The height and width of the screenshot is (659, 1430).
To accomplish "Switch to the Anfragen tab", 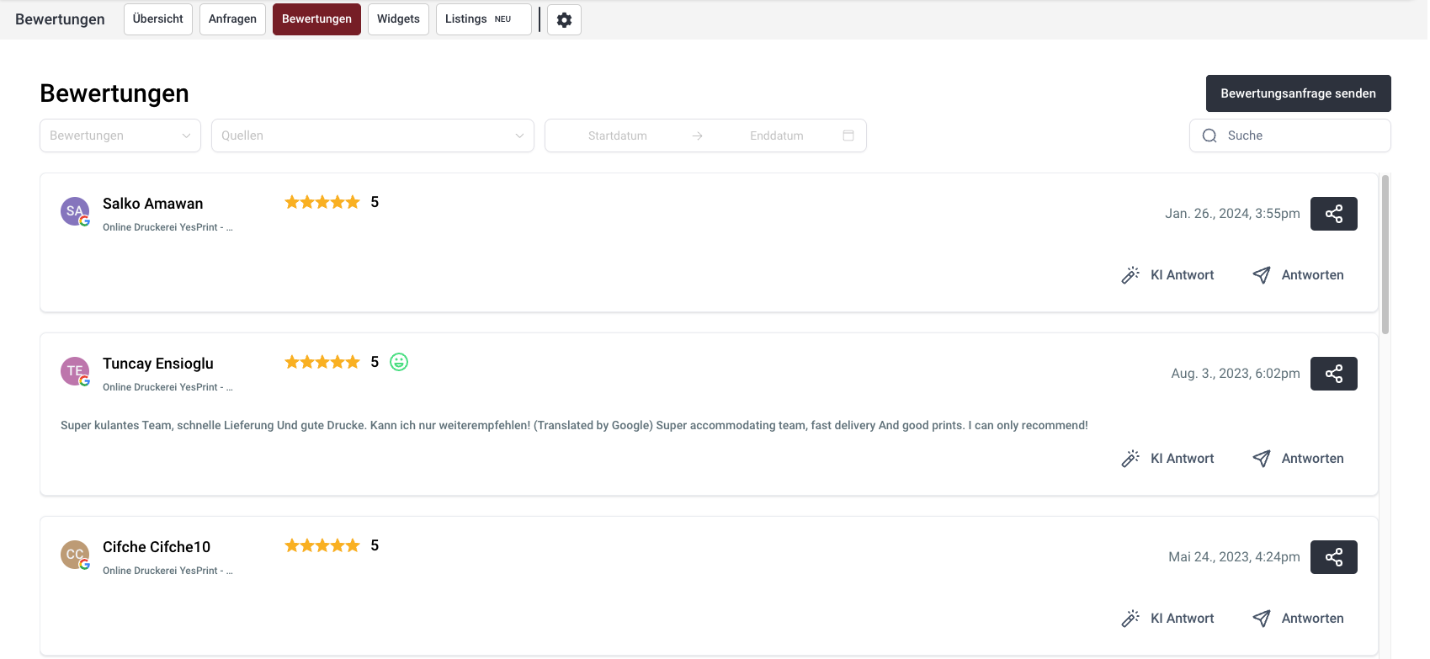I will (232, 19).
